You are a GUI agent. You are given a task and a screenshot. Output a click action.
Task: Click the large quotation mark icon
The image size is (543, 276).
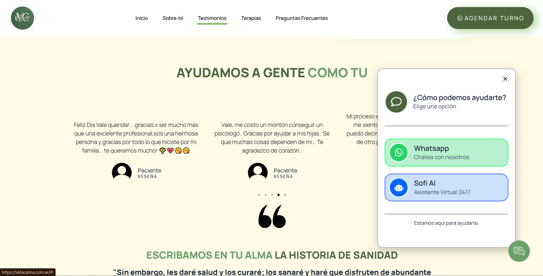coord(272,216)
